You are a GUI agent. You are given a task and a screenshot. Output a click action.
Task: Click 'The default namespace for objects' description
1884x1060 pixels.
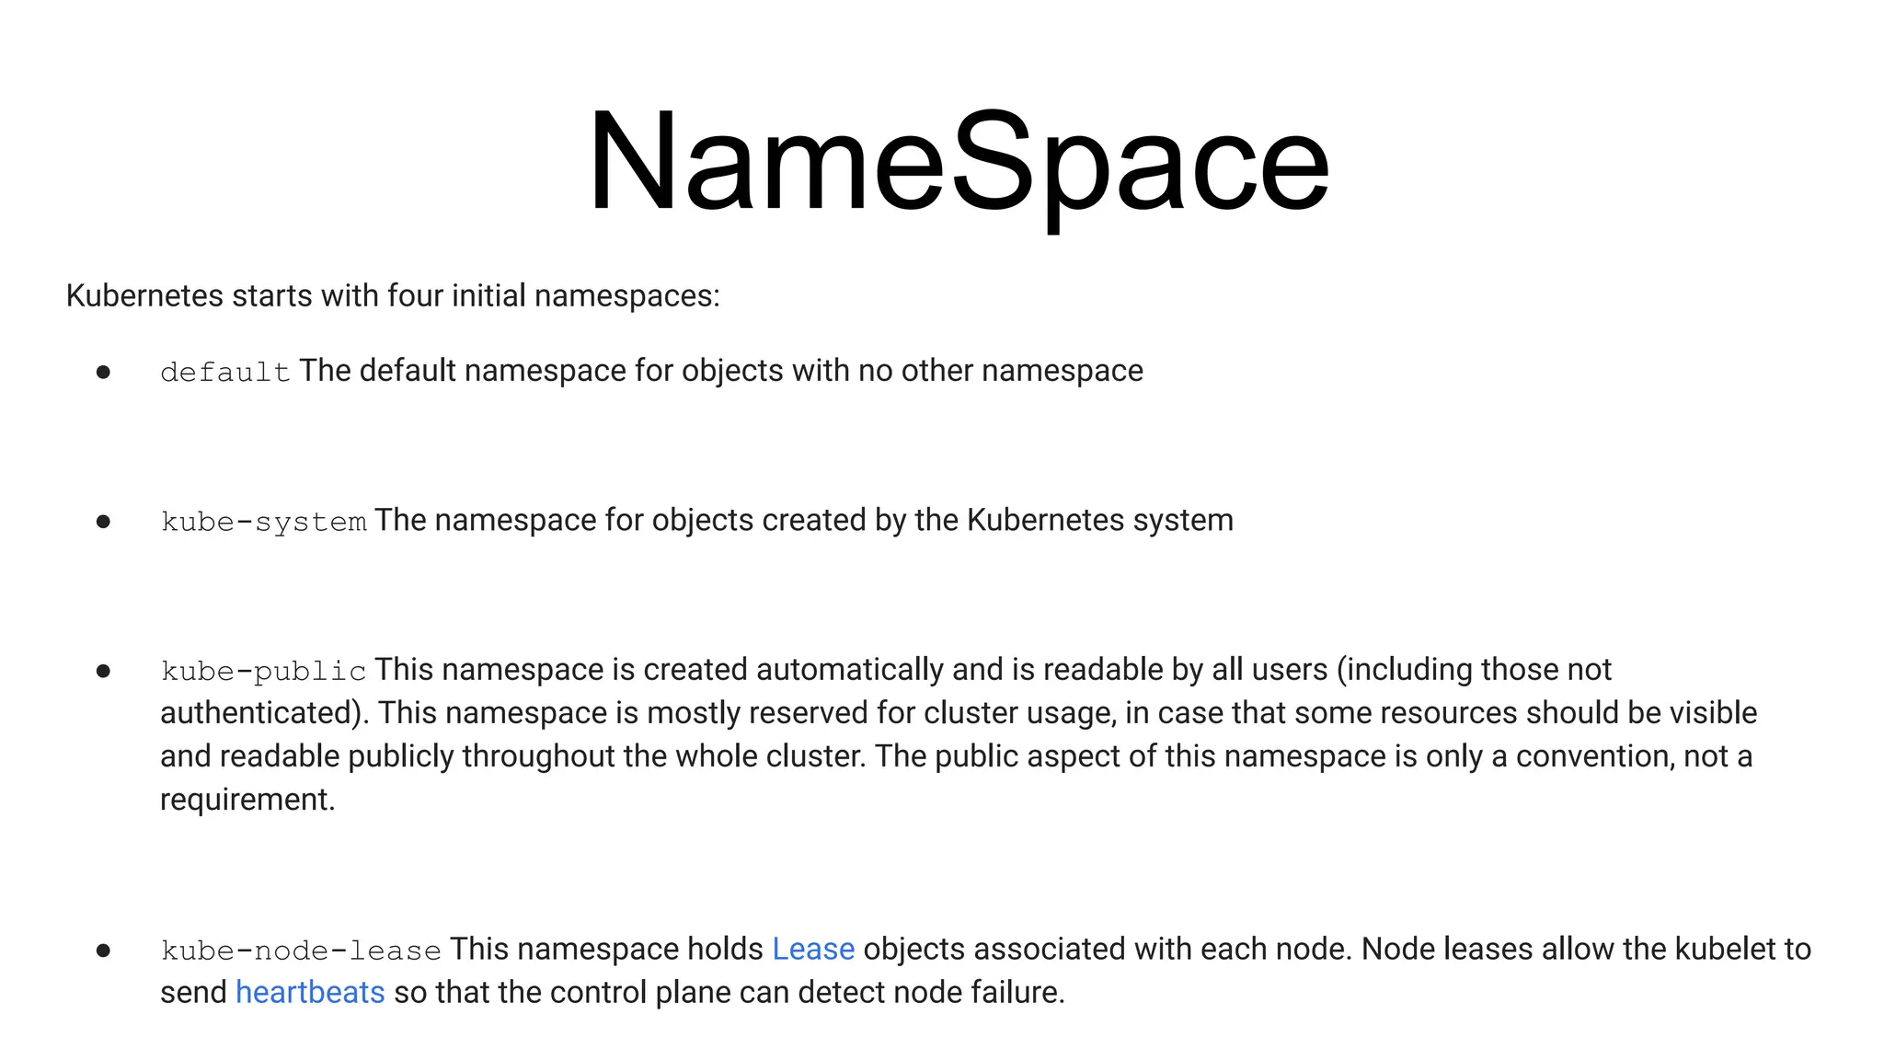(720, 371)
